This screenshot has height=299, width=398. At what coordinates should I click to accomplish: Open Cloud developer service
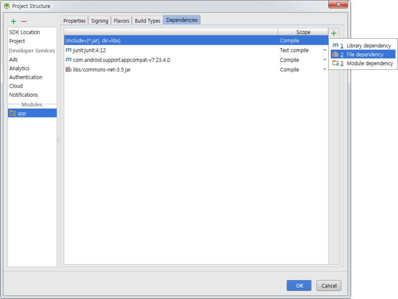(16, 86)
